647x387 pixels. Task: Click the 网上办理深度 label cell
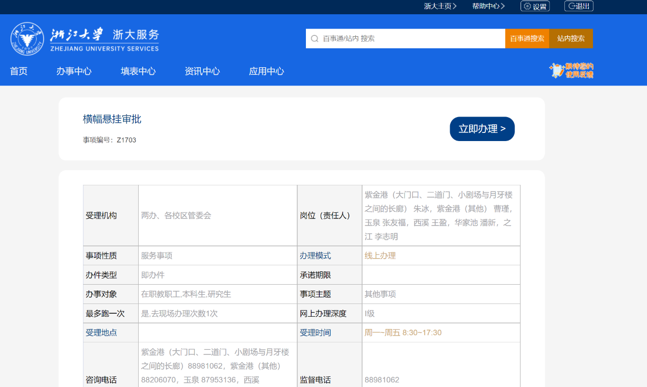(330, 314)
